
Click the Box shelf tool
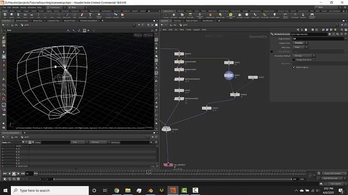pyautogui.click(x=5, y=16)
